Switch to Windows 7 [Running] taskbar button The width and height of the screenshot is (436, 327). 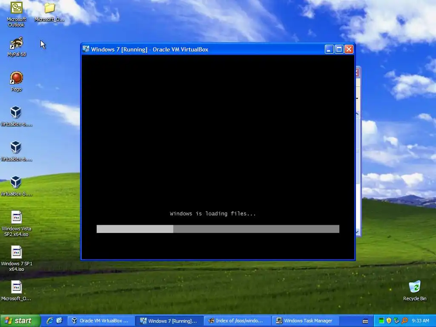pos(169,321)
